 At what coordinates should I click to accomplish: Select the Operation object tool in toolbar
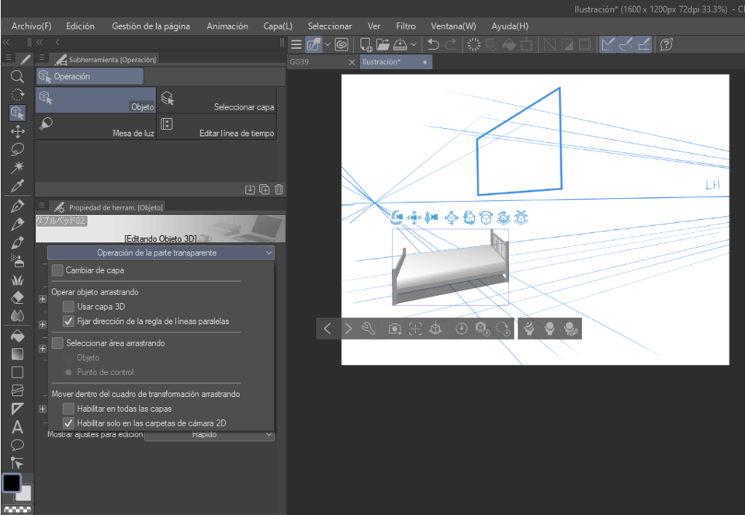(x=18, y=113)
